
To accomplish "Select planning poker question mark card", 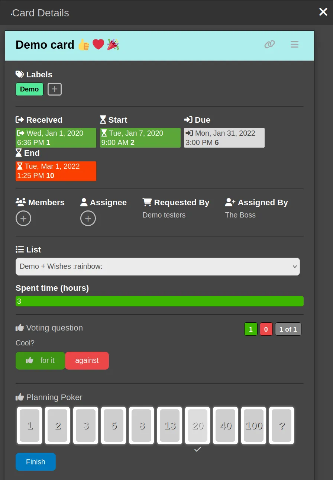I will pyautogui.click(x=282, y=426).
